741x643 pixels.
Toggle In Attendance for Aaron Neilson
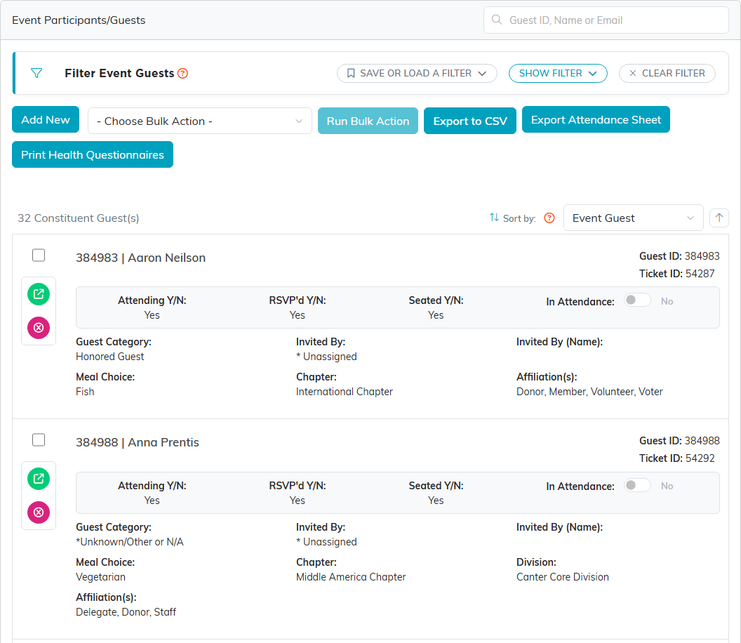[x=637, y=300]
